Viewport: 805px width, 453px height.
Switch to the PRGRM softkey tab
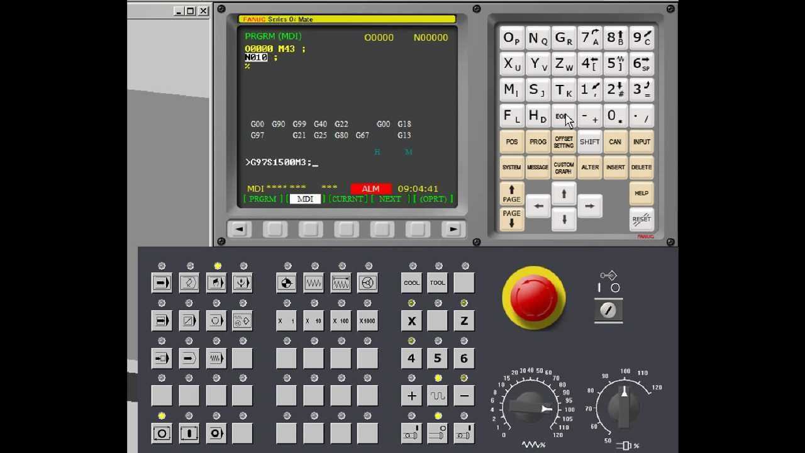click(262, 199)
